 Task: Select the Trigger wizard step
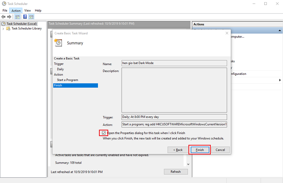point(59,64)
